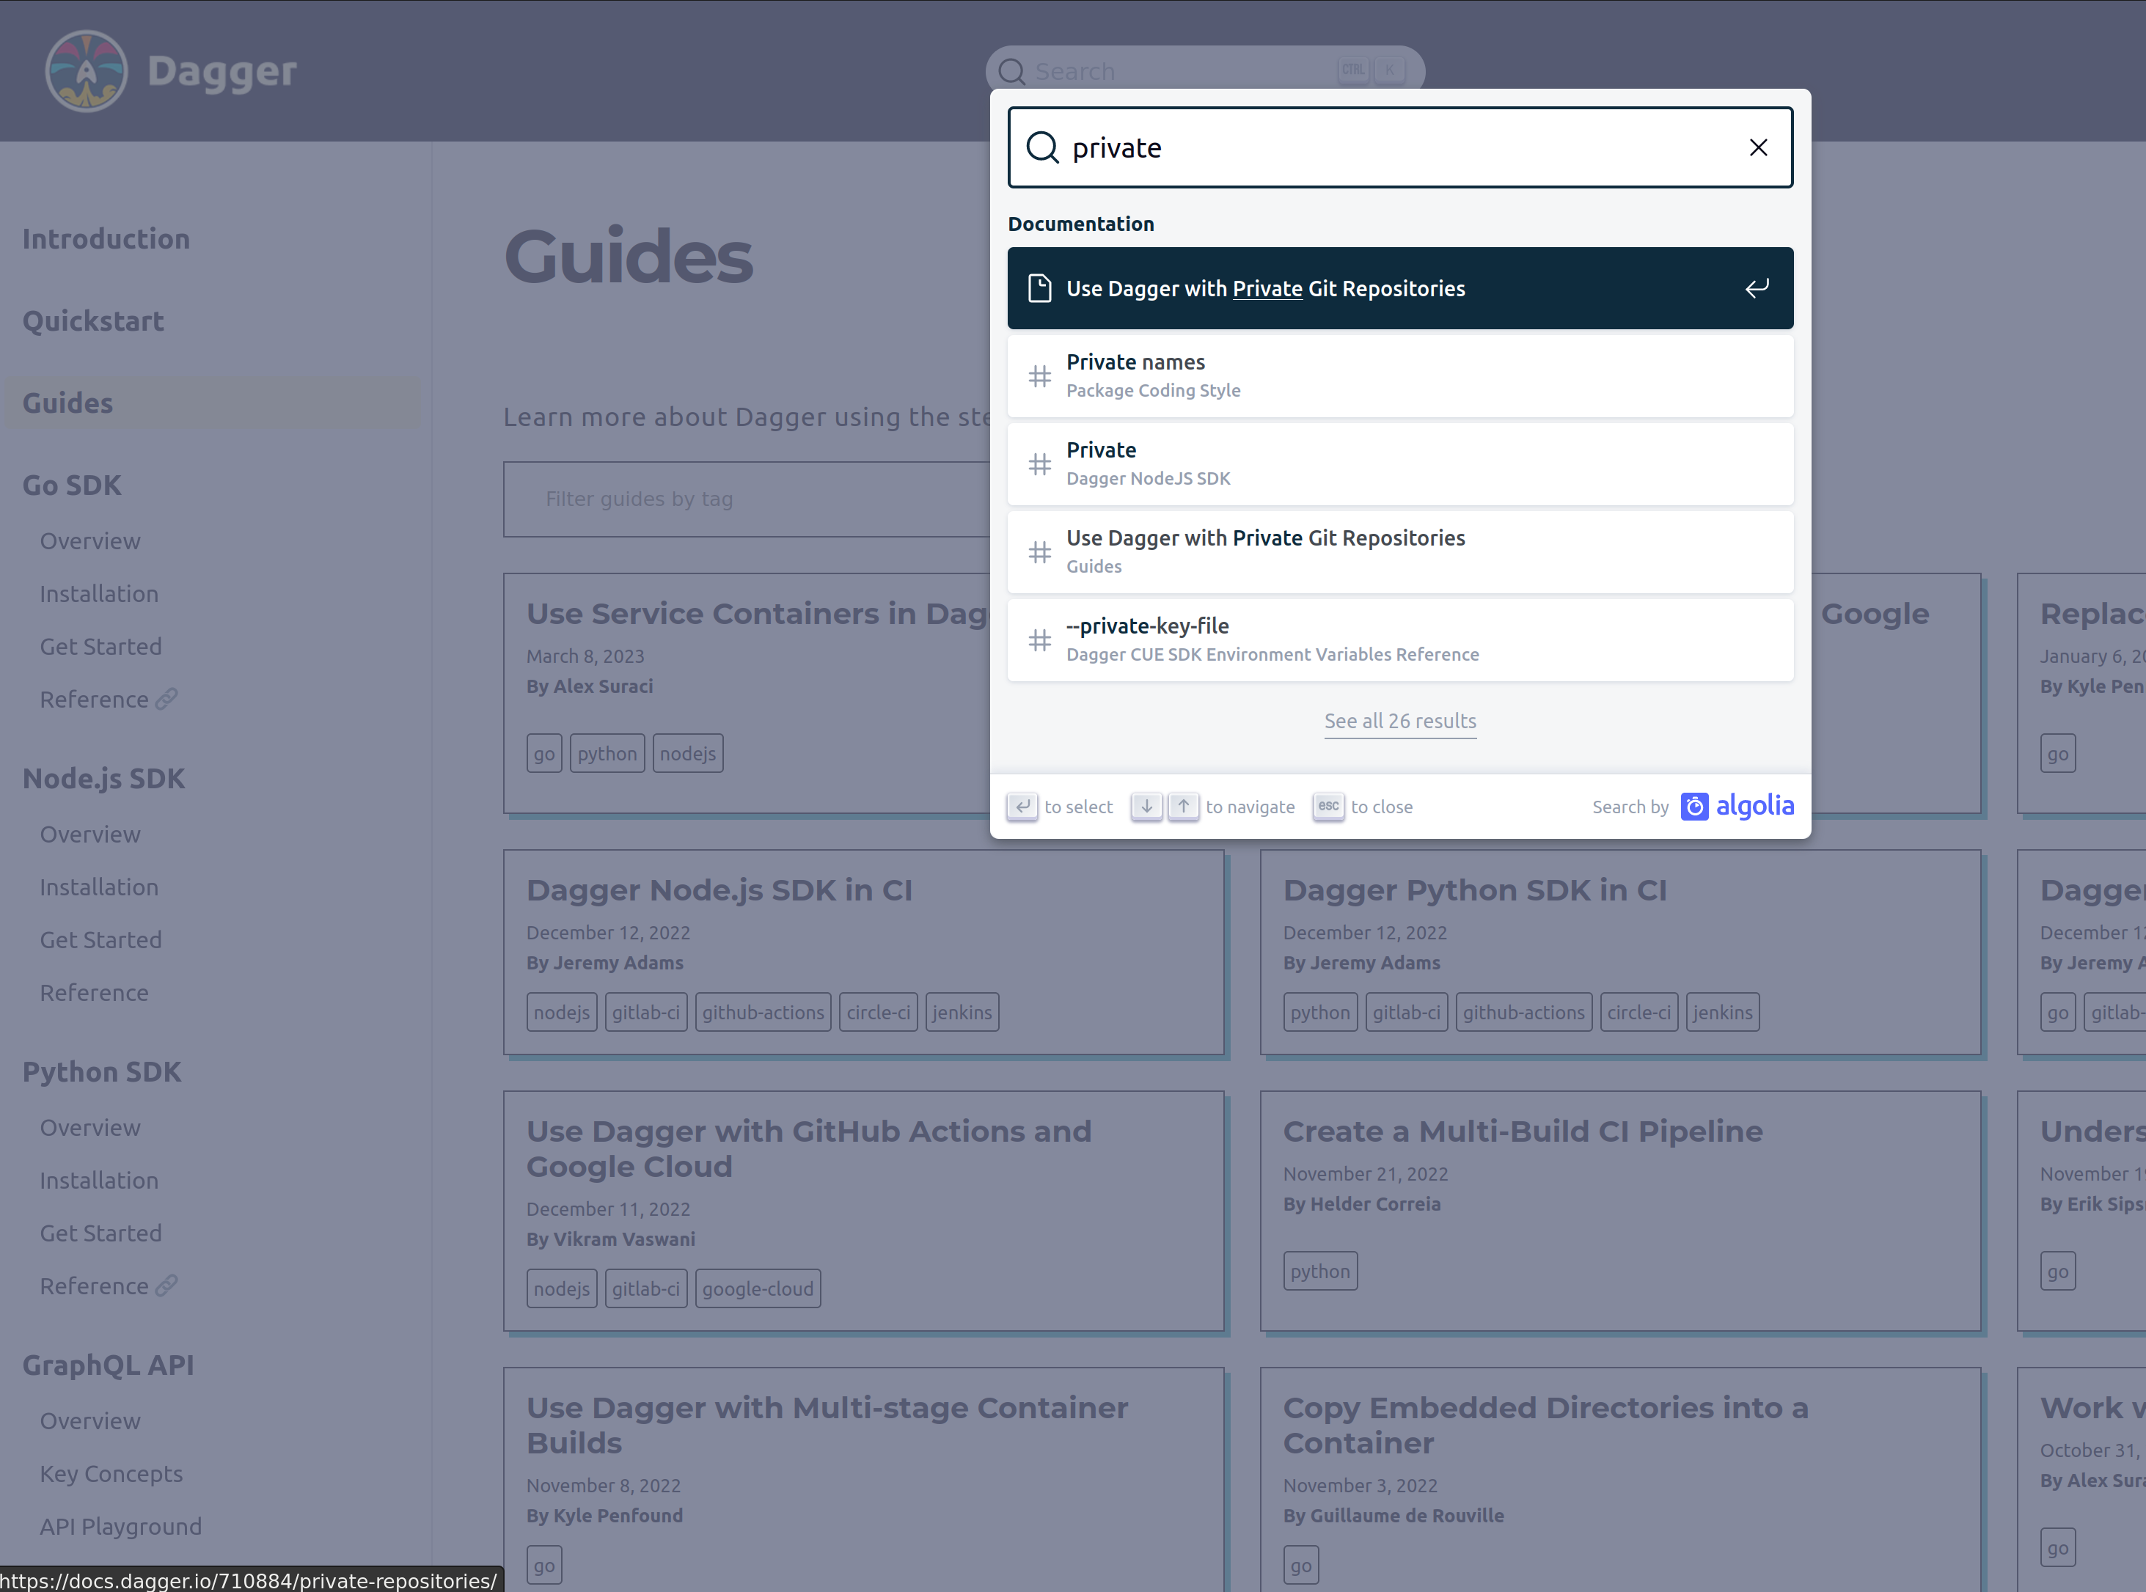Image resolution: width=2146 pixels, height=1592 pixels.
Task: Click the Algolia logo in the search footer
Action: (x=1737, y=806)
